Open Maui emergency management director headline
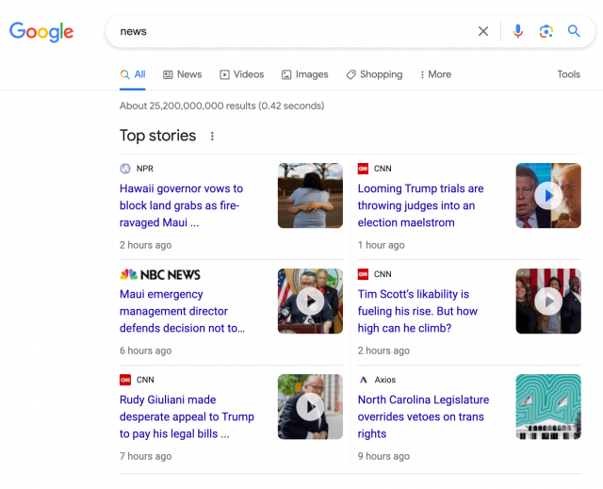This screenshot has height=489, width=603. 182,311
